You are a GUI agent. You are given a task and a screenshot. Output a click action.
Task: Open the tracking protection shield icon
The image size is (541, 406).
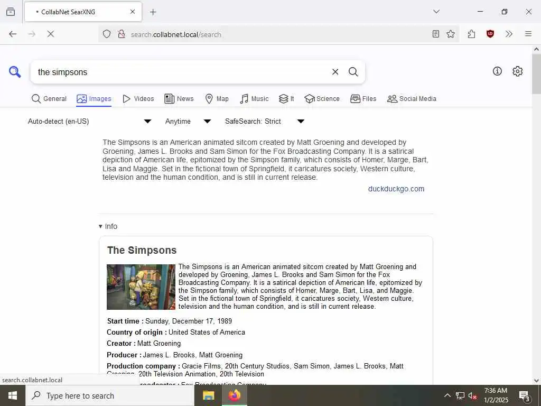coord(107,34)
